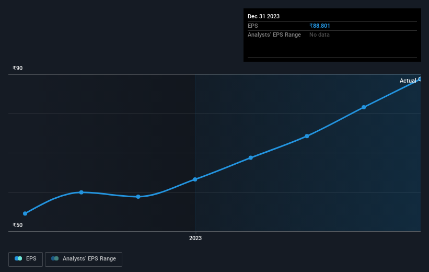Click the first EPS data point at chart's left
This screenshot has width=429, height=272.
pyautogui.click(x=25, y=213)
